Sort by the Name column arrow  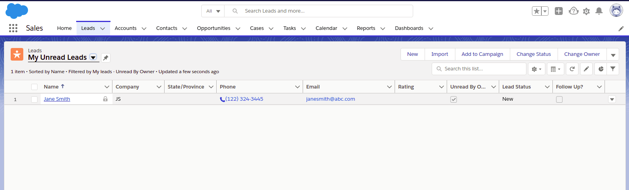coord(63,87)
